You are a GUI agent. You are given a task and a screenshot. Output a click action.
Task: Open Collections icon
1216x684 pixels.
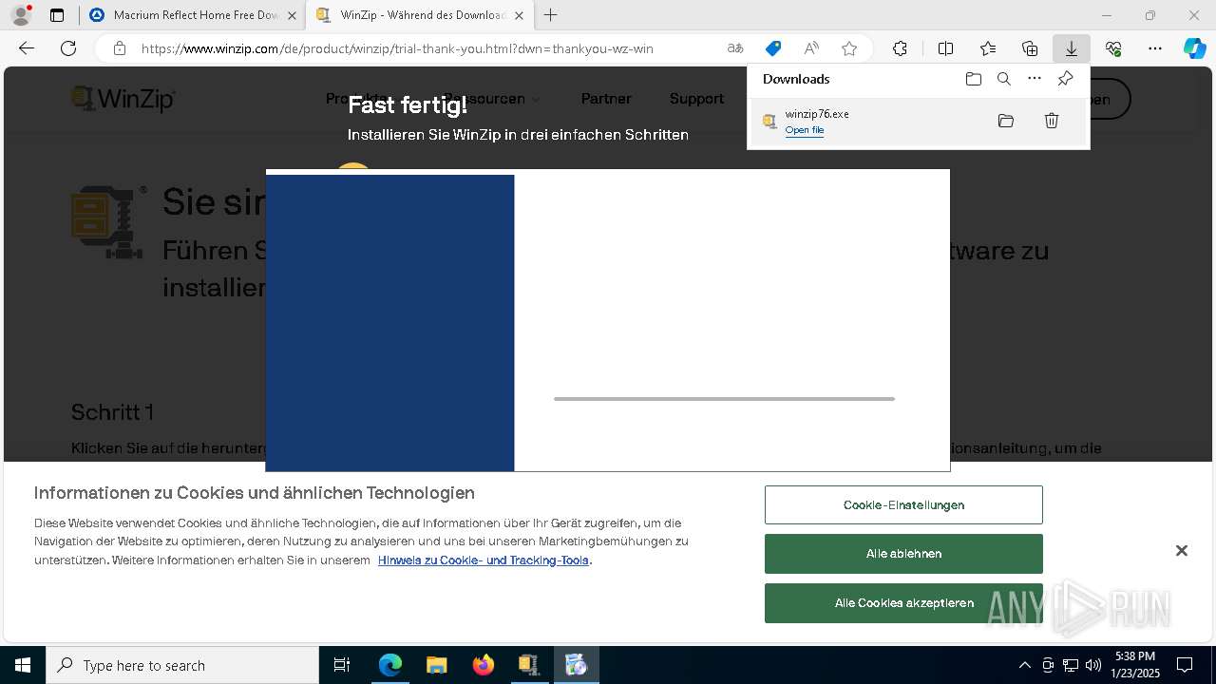tap(1030, 48)
